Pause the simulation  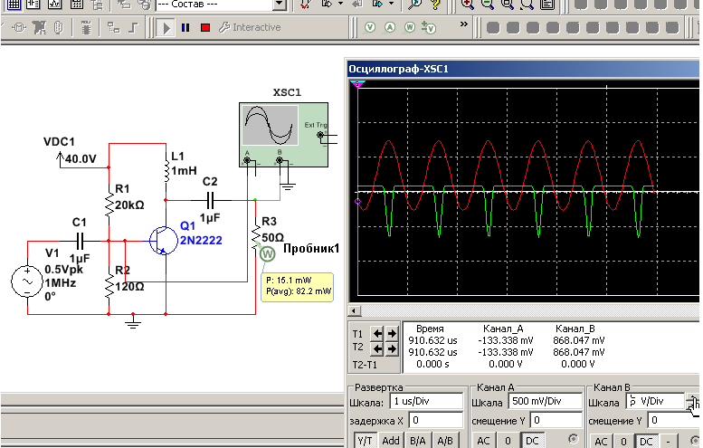coord(185,28)
